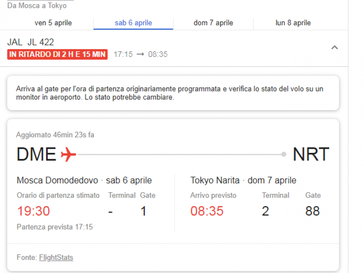Image resolution: width=364 pixels, height=273 pixels.
Task: Click the JAL JL 422 flight header
Action: click(x=30, y=42)
